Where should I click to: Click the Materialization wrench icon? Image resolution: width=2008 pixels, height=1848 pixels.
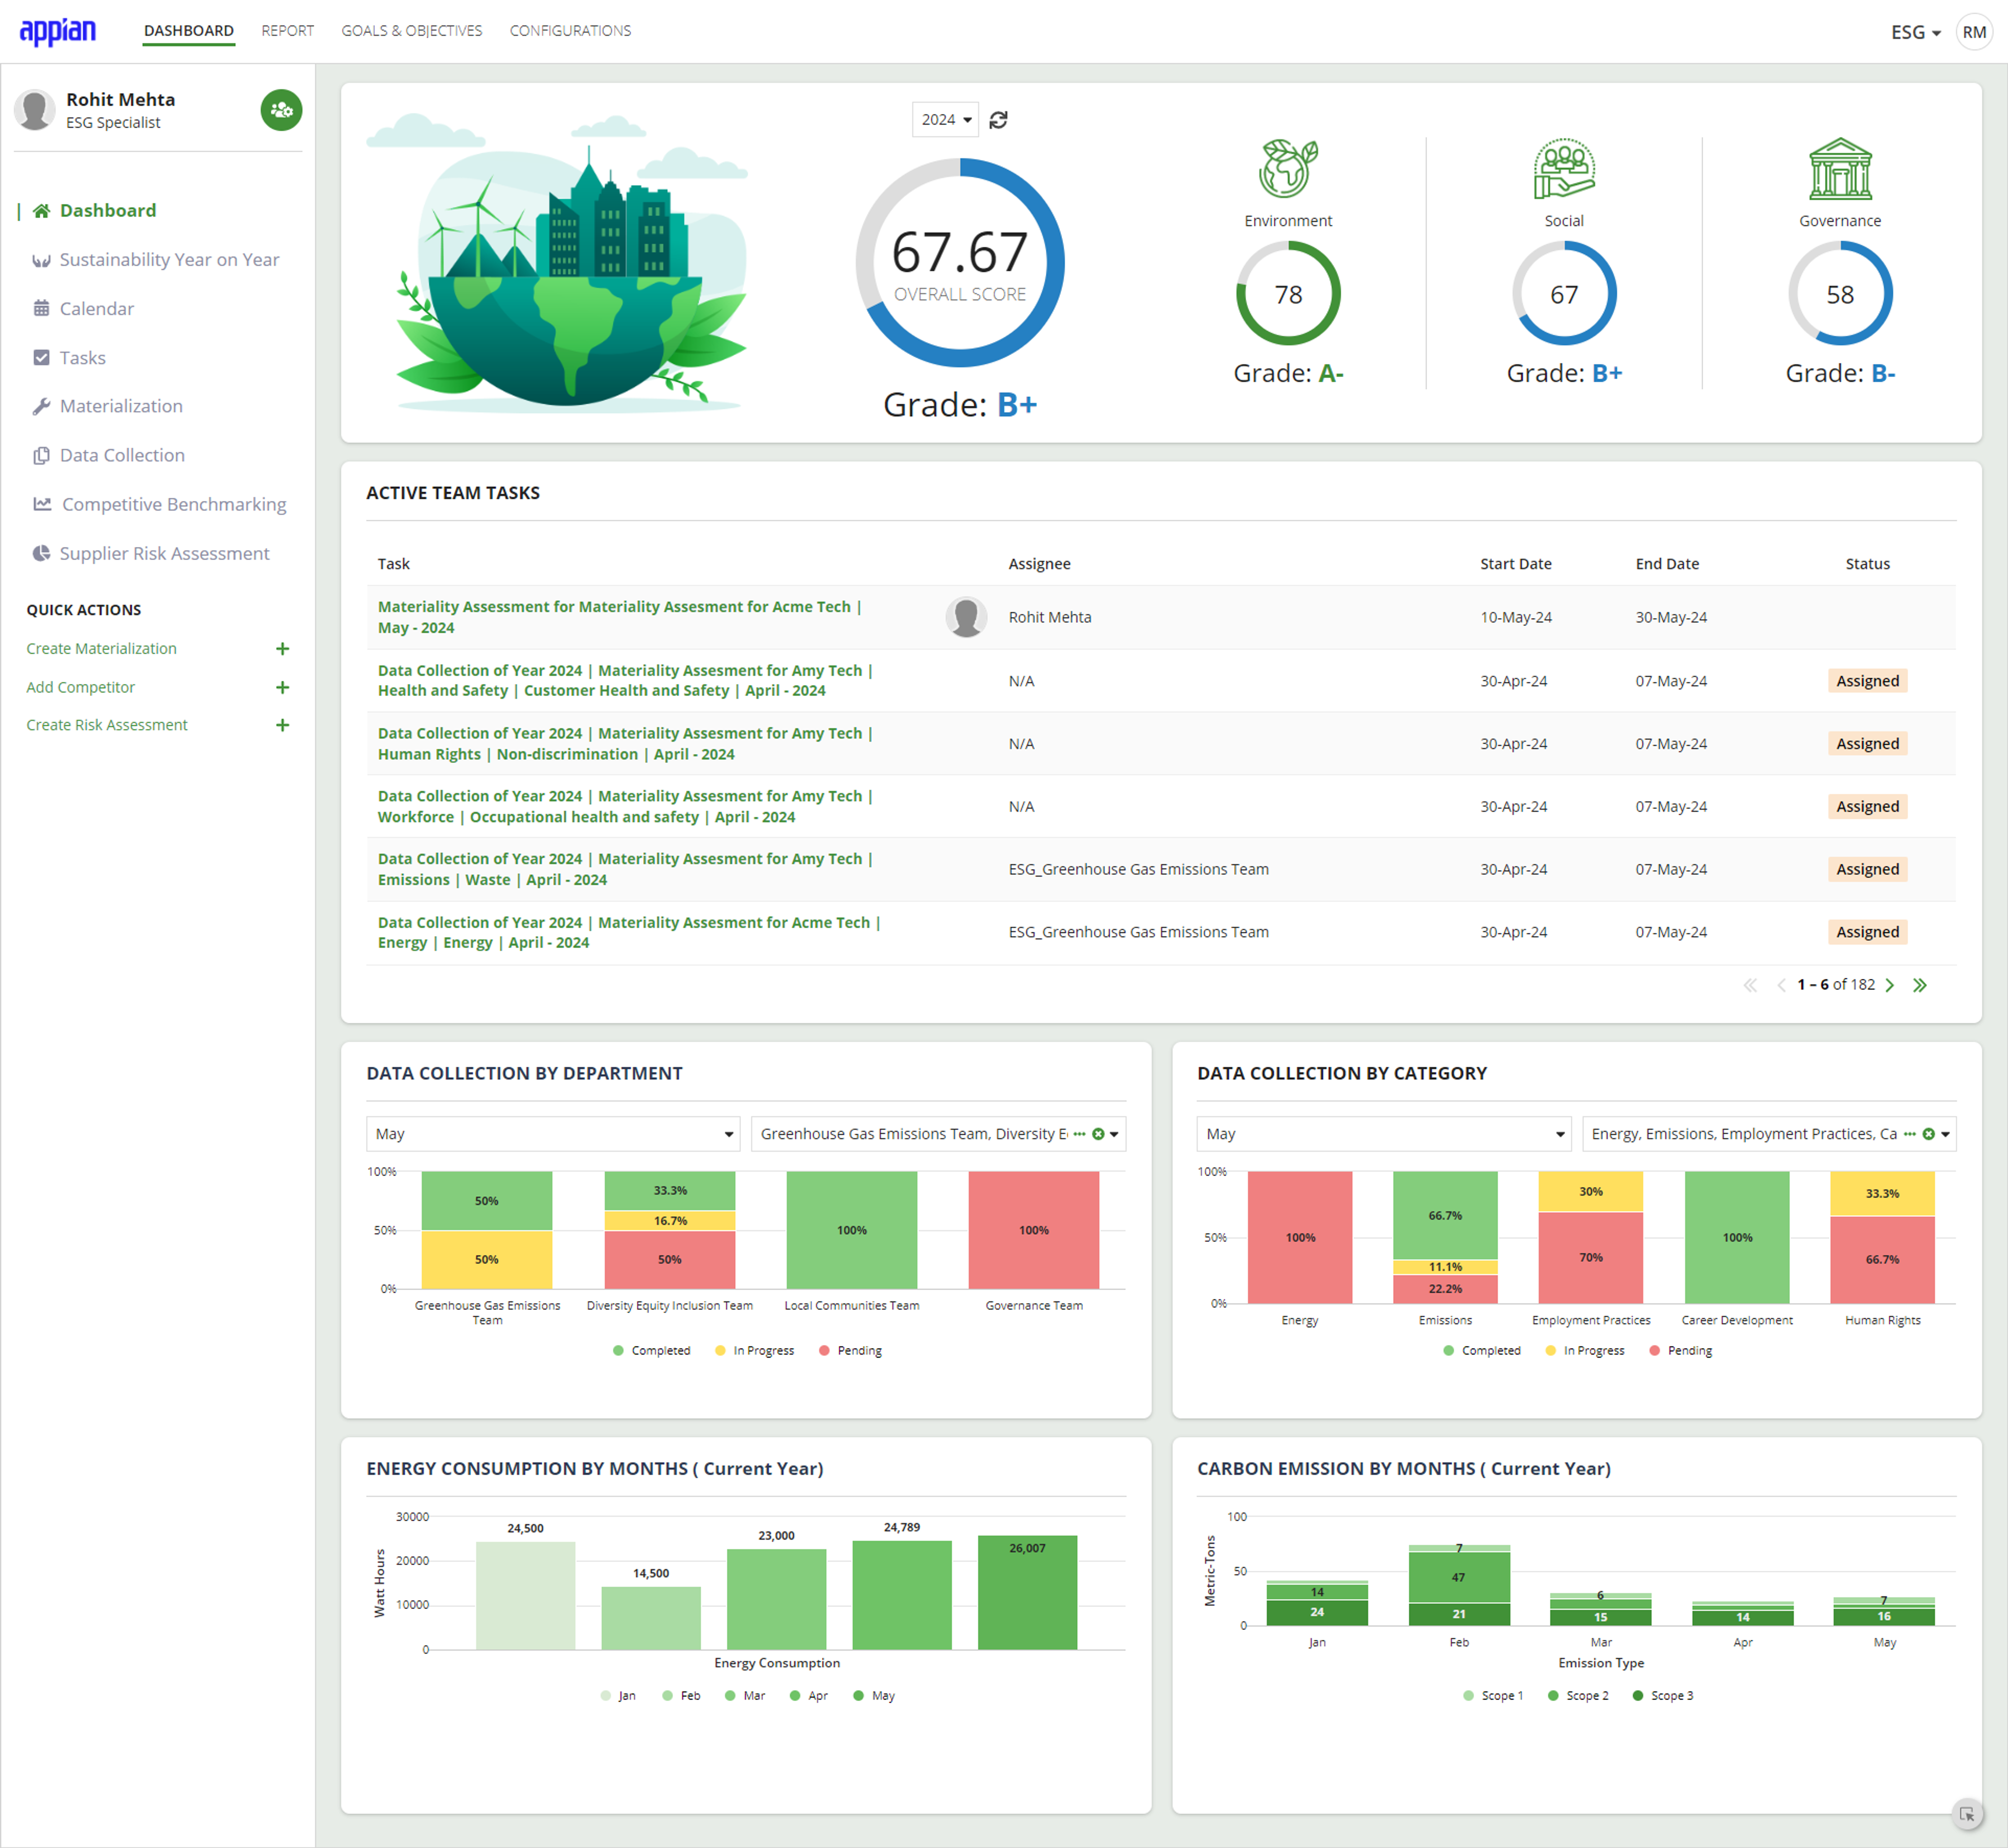(41, 406)
